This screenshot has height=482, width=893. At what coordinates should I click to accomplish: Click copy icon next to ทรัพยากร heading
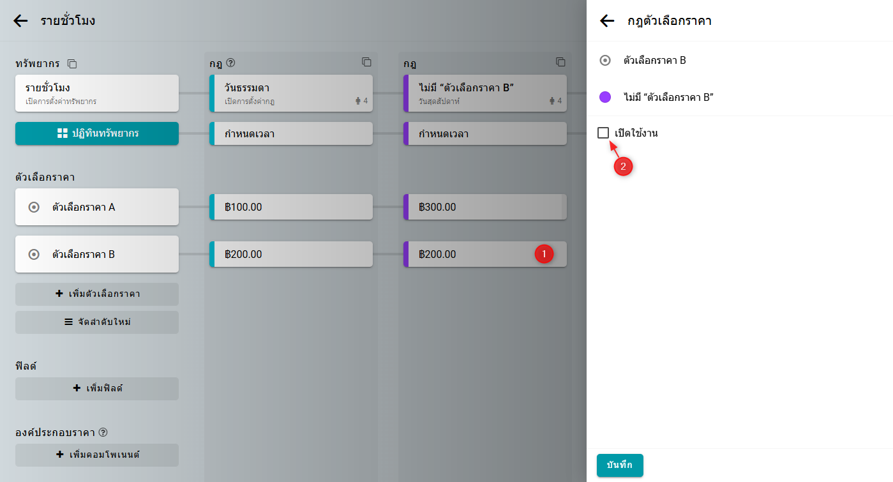72,64
